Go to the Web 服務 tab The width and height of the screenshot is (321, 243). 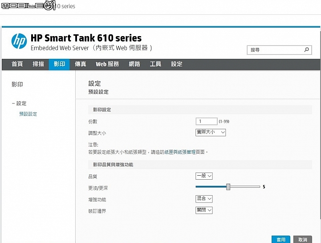107,64
